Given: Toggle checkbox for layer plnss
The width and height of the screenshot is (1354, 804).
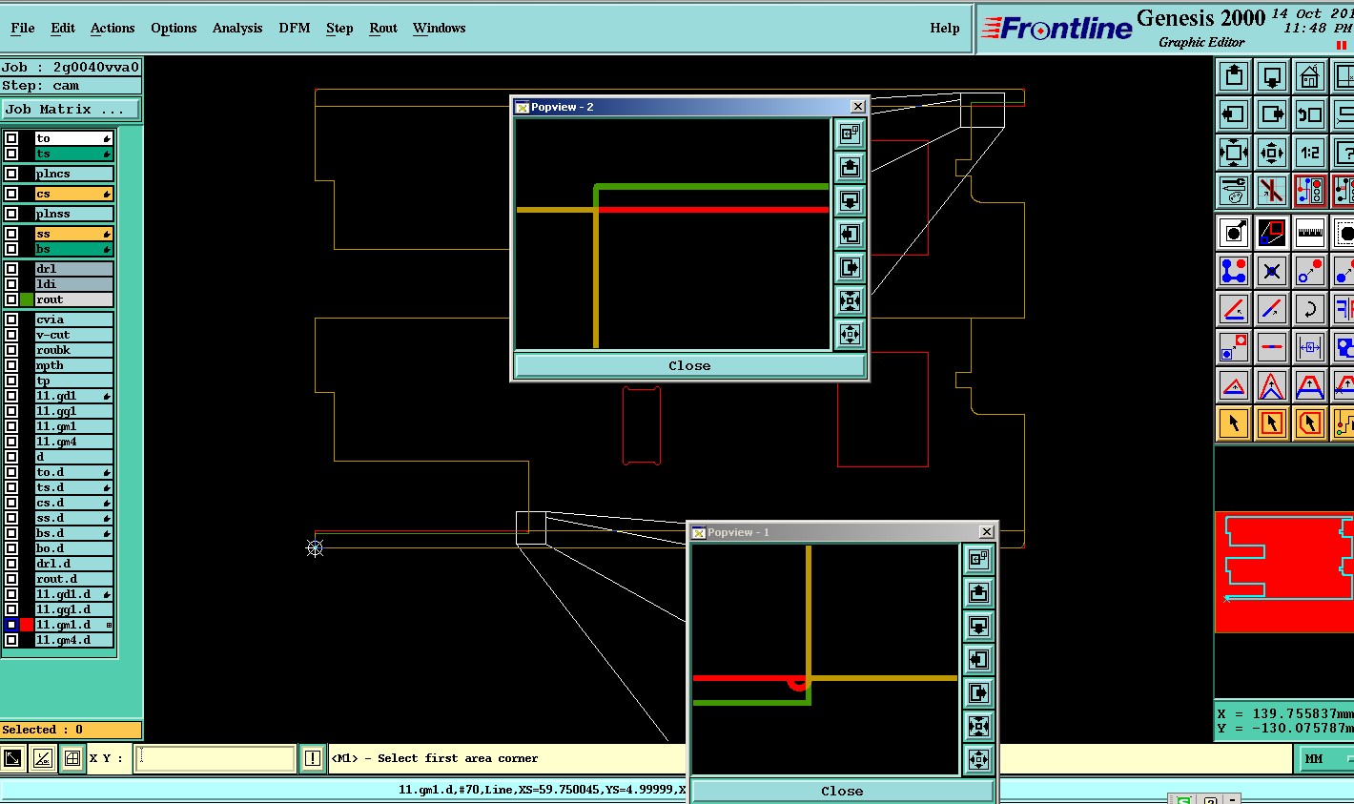Looking at the screenshot, I should pyautogui.click(x=11, y=214).
